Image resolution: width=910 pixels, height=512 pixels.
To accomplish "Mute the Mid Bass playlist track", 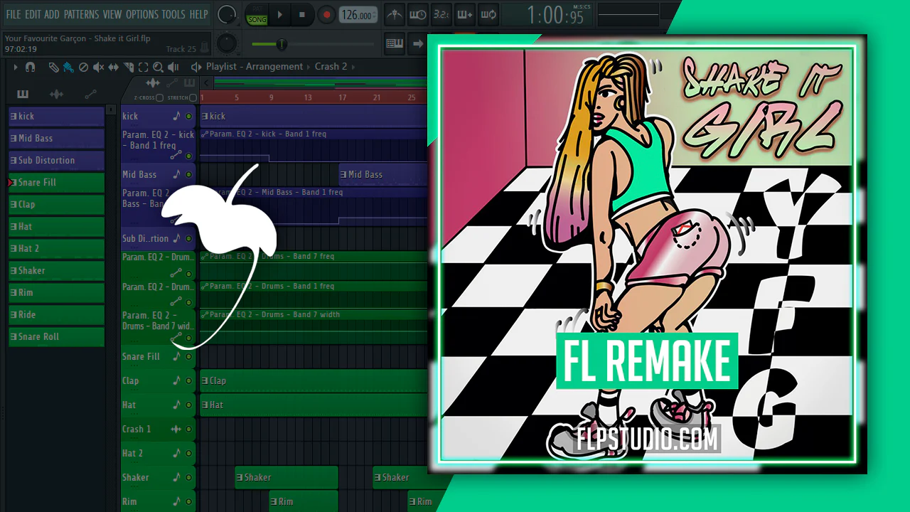I will [188, 175].
